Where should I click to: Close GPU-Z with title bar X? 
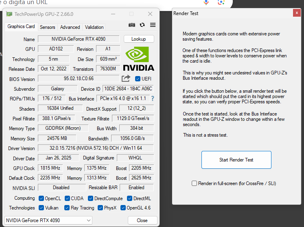150,14
